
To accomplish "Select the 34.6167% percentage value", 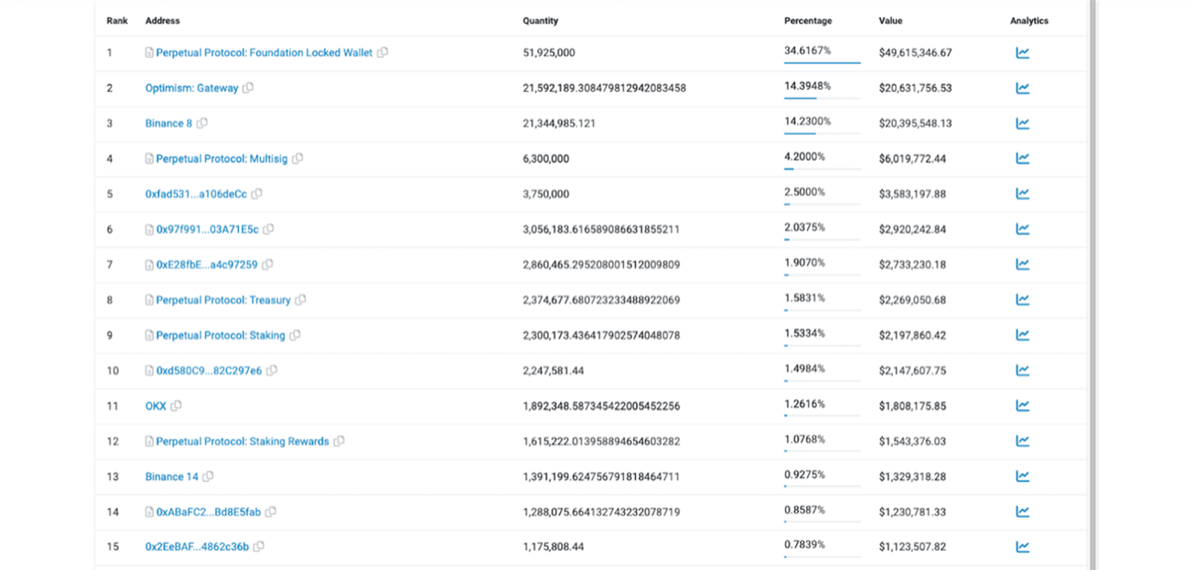I will coord(807,50).
